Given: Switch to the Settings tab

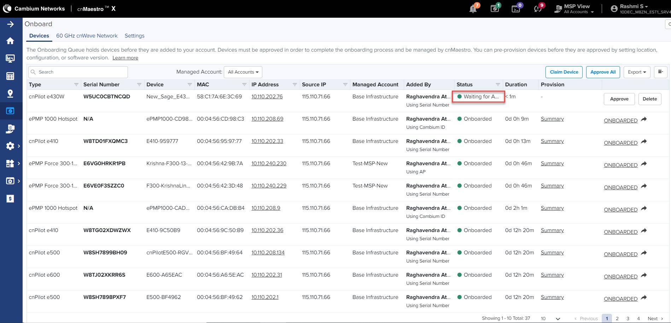Looking at the screenshot, I should pos(135,36).
